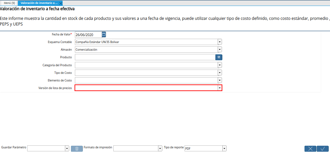Open the Formato de impresión dropdown
This screenshot has height=152, width=330.
[x=160, y=148]
